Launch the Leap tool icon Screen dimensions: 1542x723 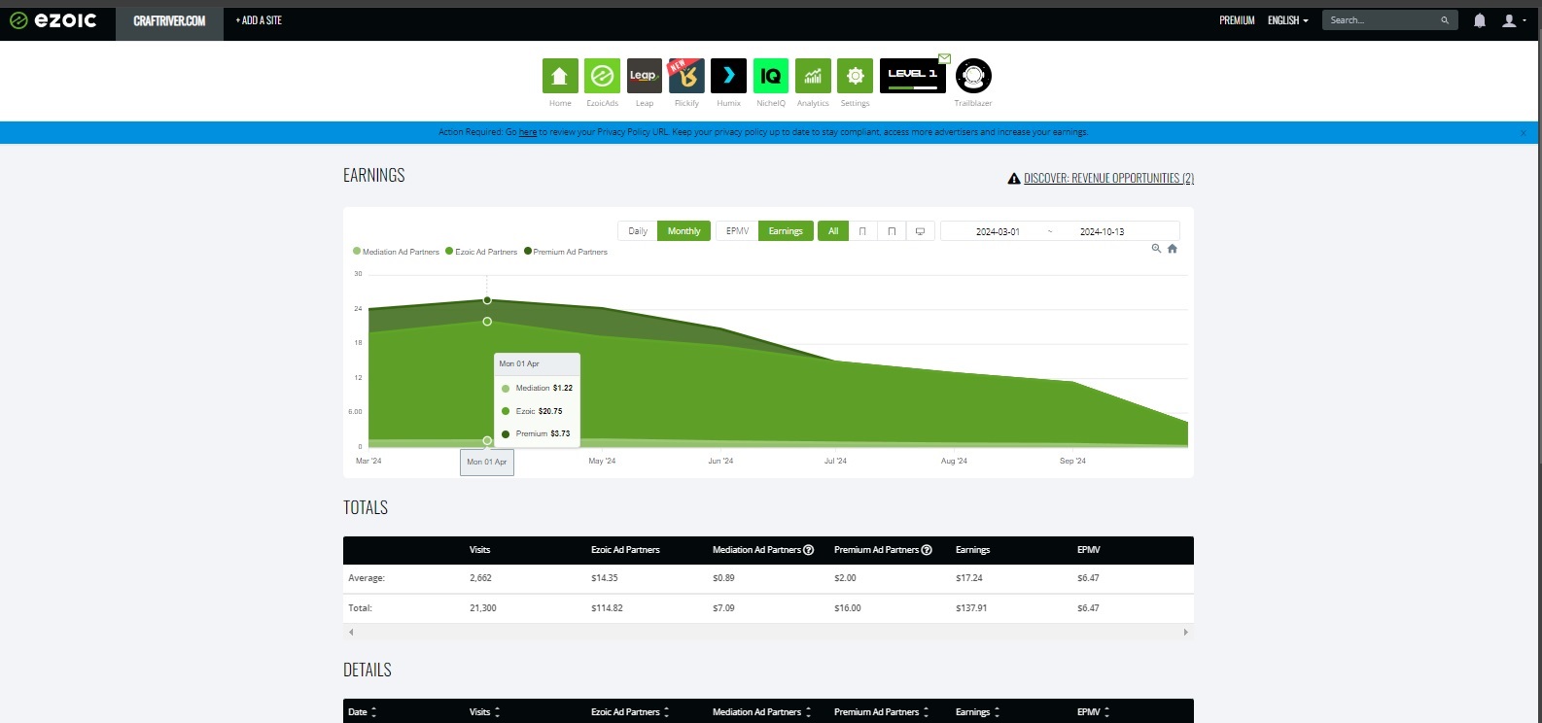(x=645, y=76)
